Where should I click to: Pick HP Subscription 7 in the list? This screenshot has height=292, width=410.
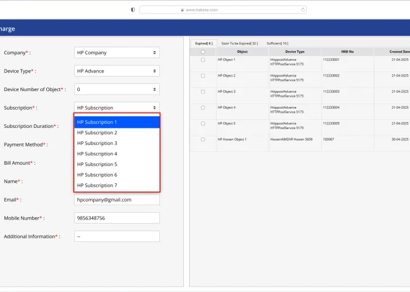117,185
